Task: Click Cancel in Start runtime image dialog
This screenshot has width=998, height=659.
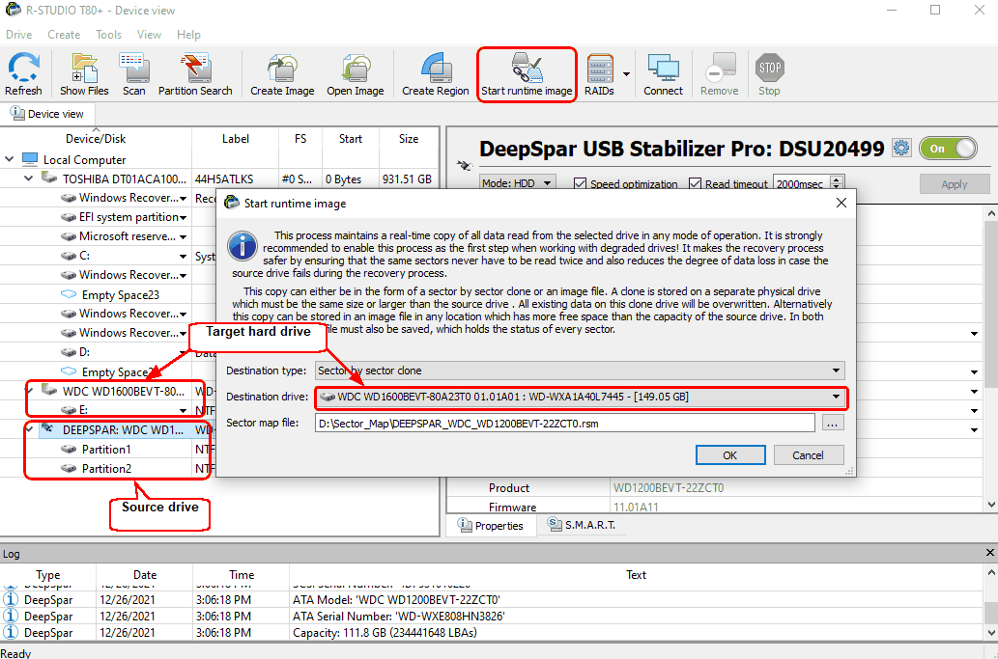Action: point(808,455)
